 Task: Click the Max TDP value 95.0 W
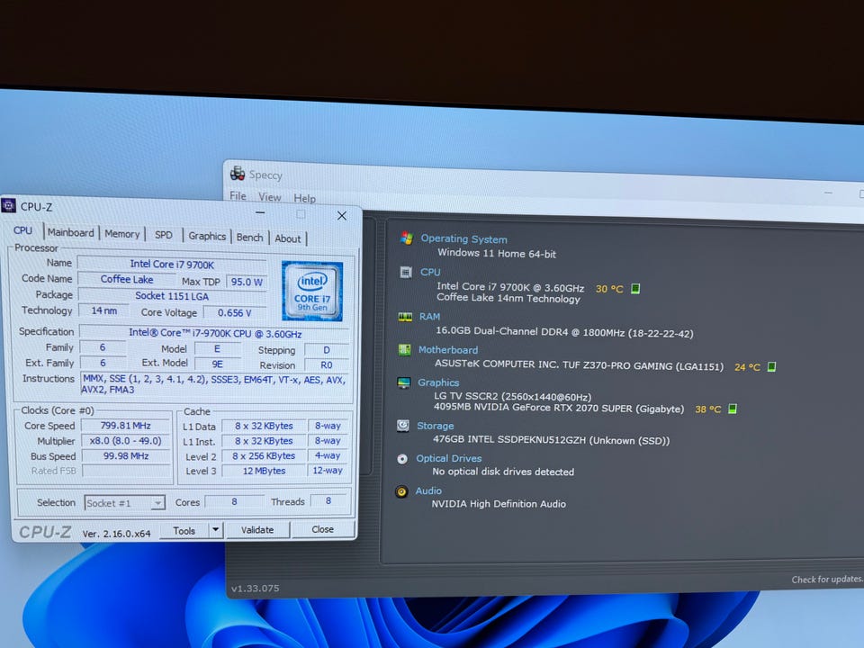247,282
